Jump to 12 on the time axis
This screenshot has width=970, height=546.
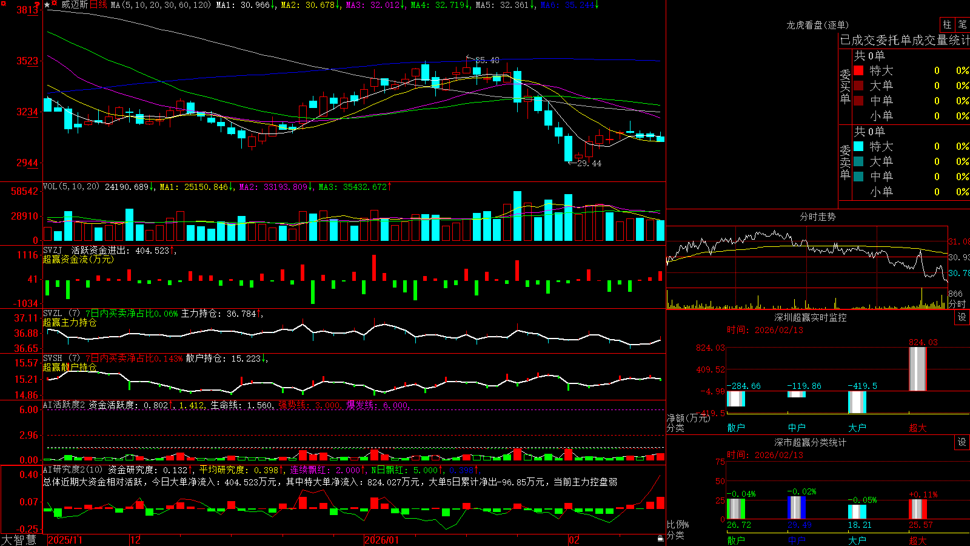[136, 540]
